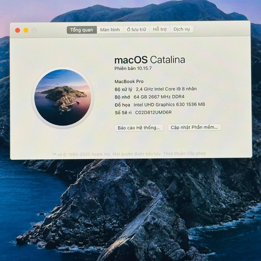Image resolution: width=261 pixels, height=261 pixels.
Task: Close the About This Mac window
Action: click(x=18, y=30)
